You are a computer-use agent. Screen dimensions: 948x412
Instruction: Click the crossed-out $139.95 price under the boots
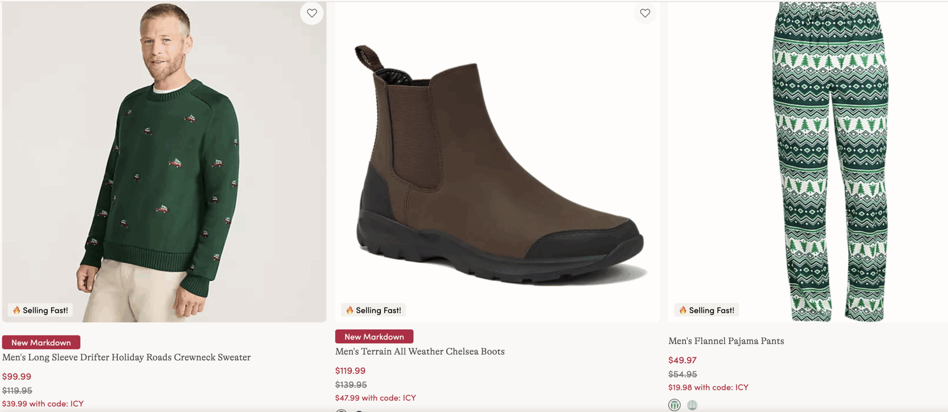[x=351, y=384]
